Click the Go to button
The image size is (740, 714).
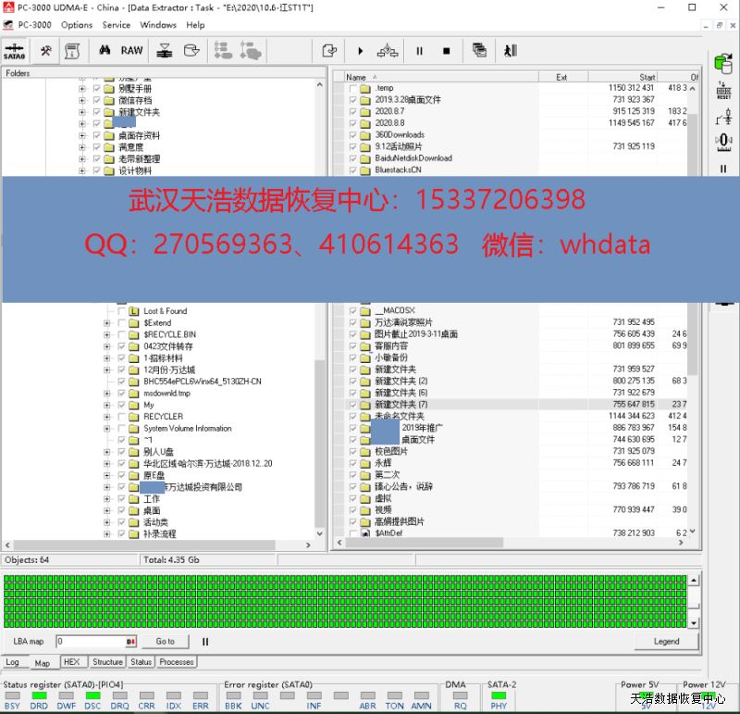click(165, 641)
